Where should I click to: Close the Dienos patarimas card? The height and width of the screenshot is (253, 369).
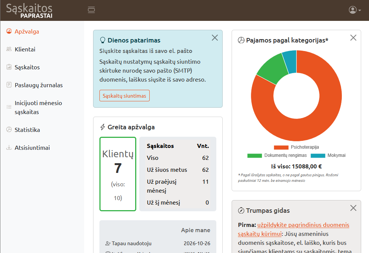pos(214,38)
